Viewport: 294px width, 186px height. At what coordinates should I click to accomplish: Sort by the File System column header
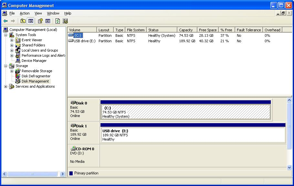pos(136,30)
